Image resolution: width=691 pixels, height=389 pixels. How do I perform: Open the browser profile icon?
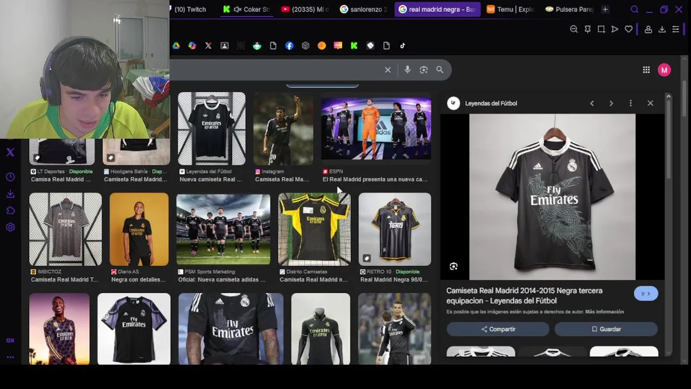click(648, 29)
